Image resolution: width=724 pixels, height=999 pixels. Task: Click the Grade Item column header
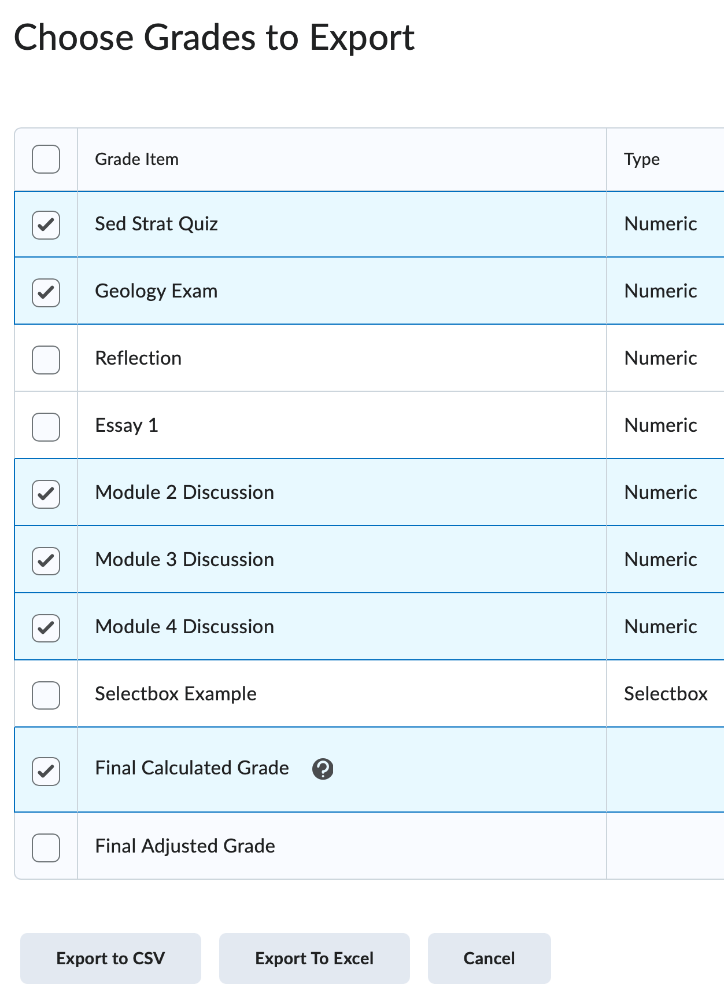[x=136, y=160]
